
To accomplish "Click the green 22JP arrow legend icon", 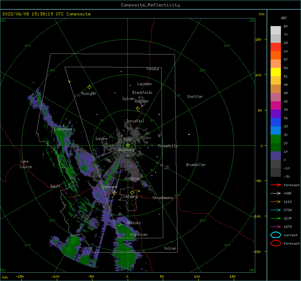I will [276, 218].
